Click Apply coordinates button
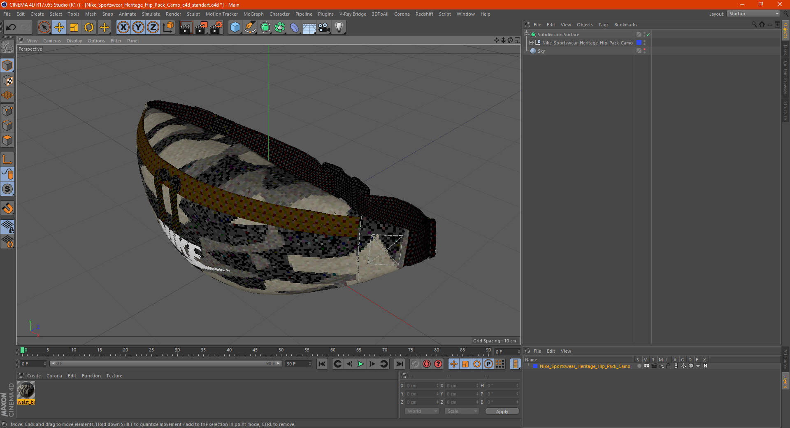Image resolution: width=790 pixels, height=428 pixels. coord(502,411)
